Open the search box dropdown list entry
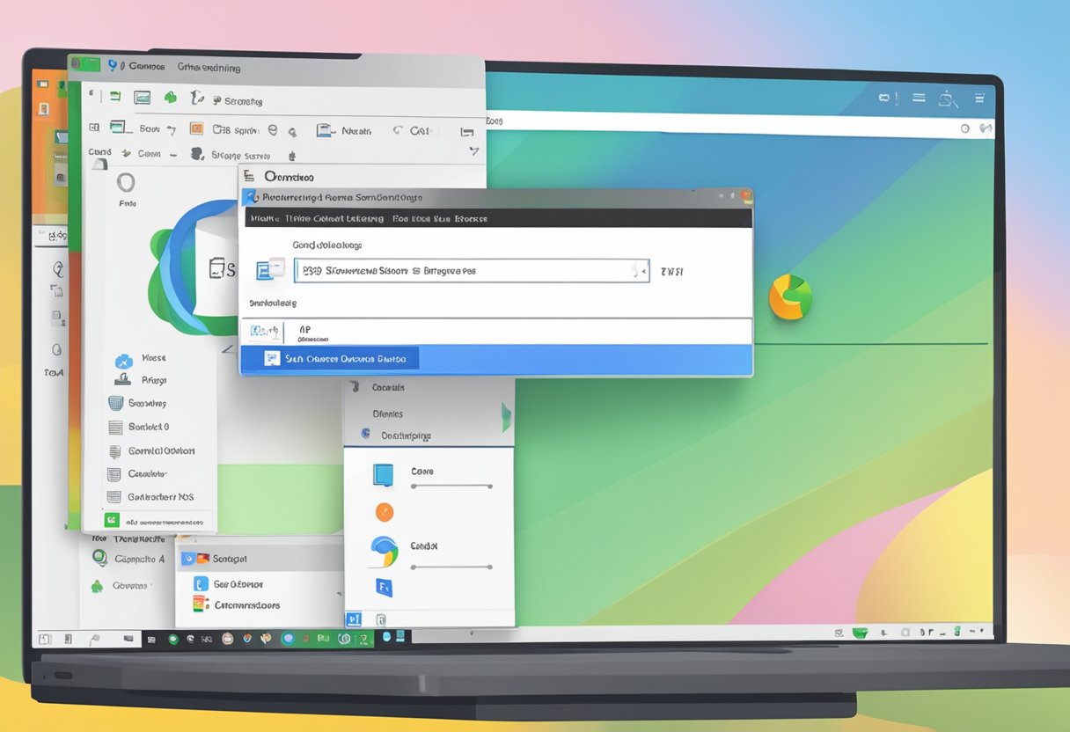Screen dimensions: 1070x732 click(x=304, y=331)
